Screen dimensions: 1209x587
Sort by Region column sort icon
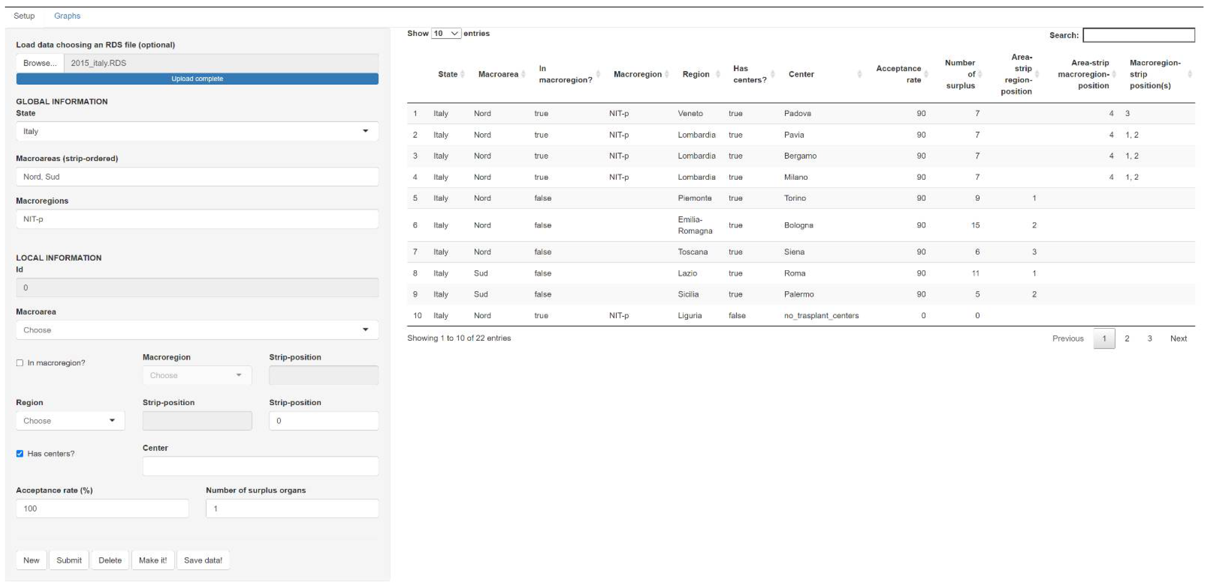[718, 74]
